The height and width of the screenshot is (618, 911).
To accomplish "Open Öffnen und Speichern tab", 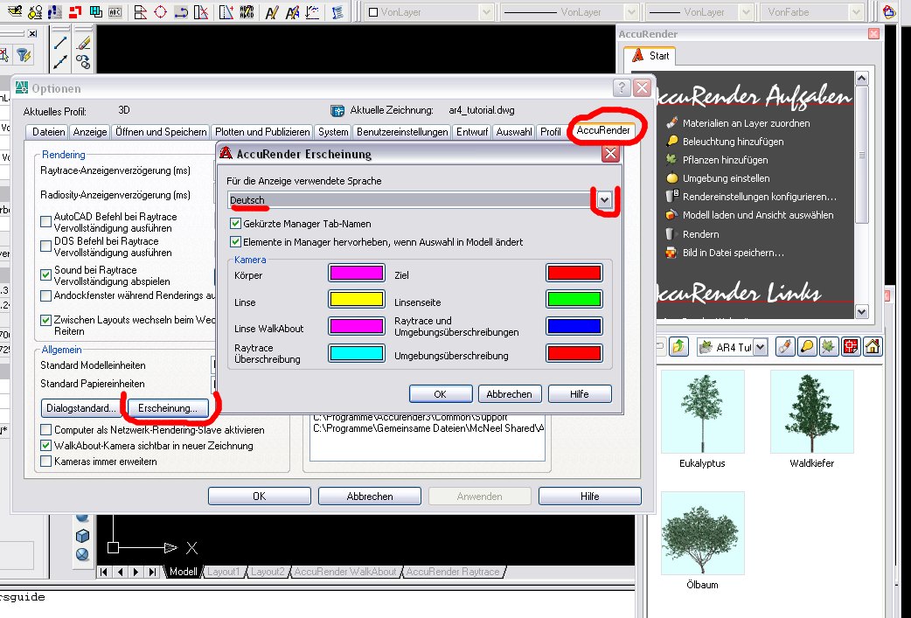I will click(x=161, y=132).
